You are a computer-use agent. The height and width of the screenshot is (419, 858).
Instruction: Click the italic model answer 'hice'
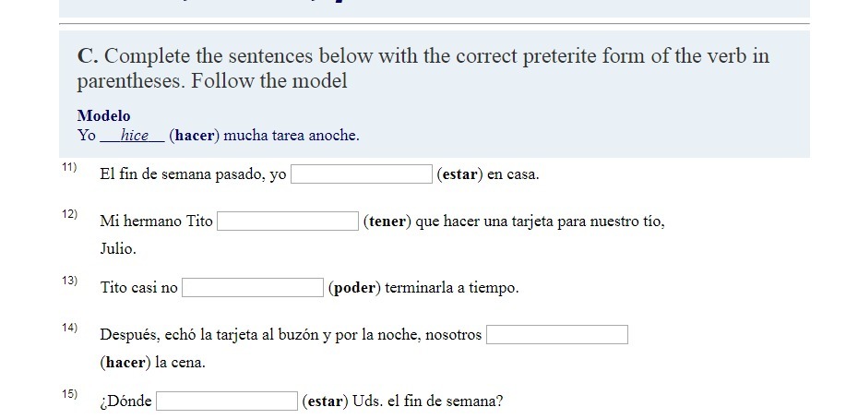tap(135, 136)
